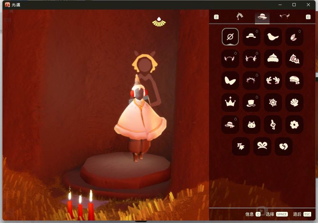Image resolution: width=318 pixels, height=223 pixels.
Task: Equip the top hat
Action: [252, 103]
